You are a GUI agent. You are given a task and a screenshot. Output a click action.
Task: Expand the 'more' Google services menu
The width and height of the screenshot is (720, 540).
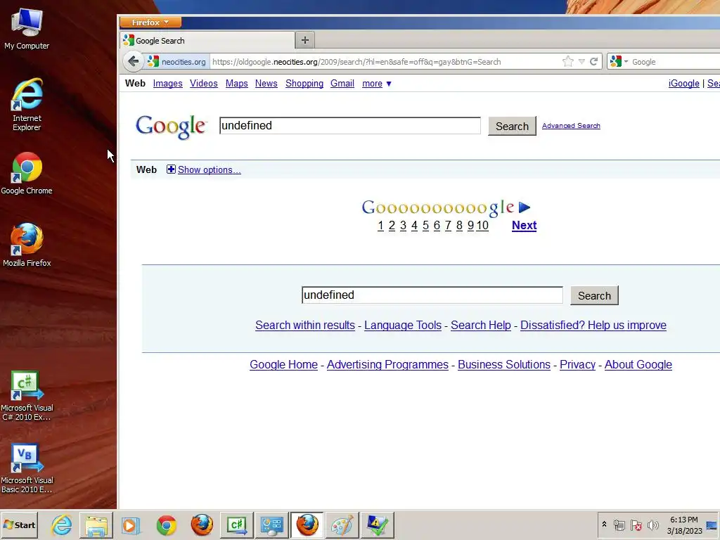[377, 84]
